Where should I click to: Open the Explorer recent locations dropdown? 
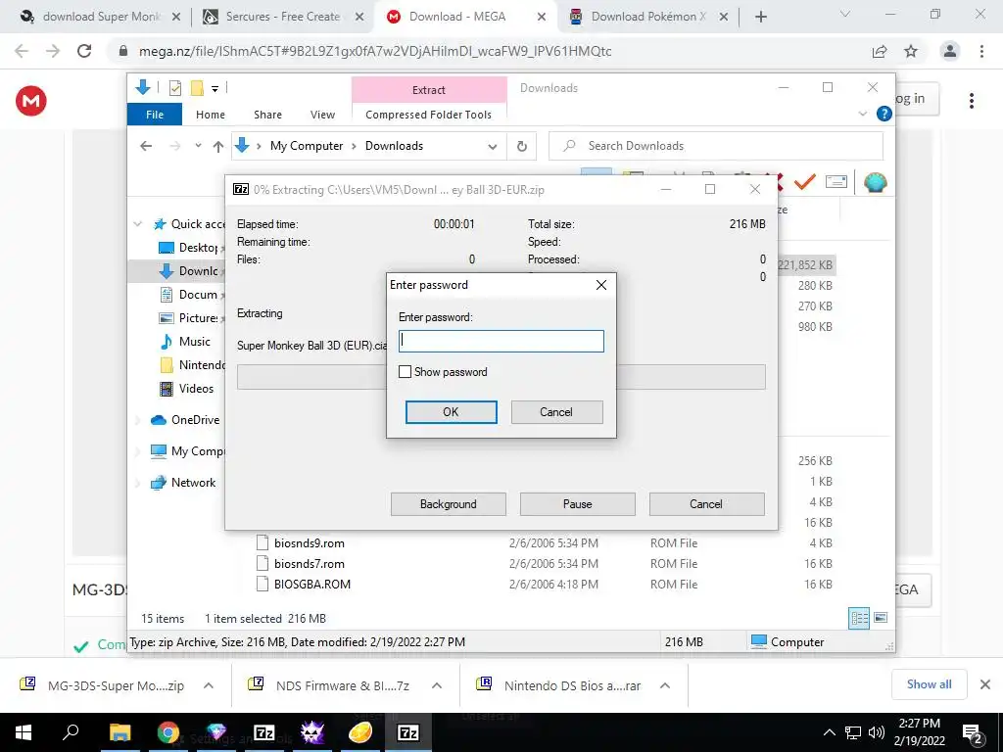coord(198,146)
